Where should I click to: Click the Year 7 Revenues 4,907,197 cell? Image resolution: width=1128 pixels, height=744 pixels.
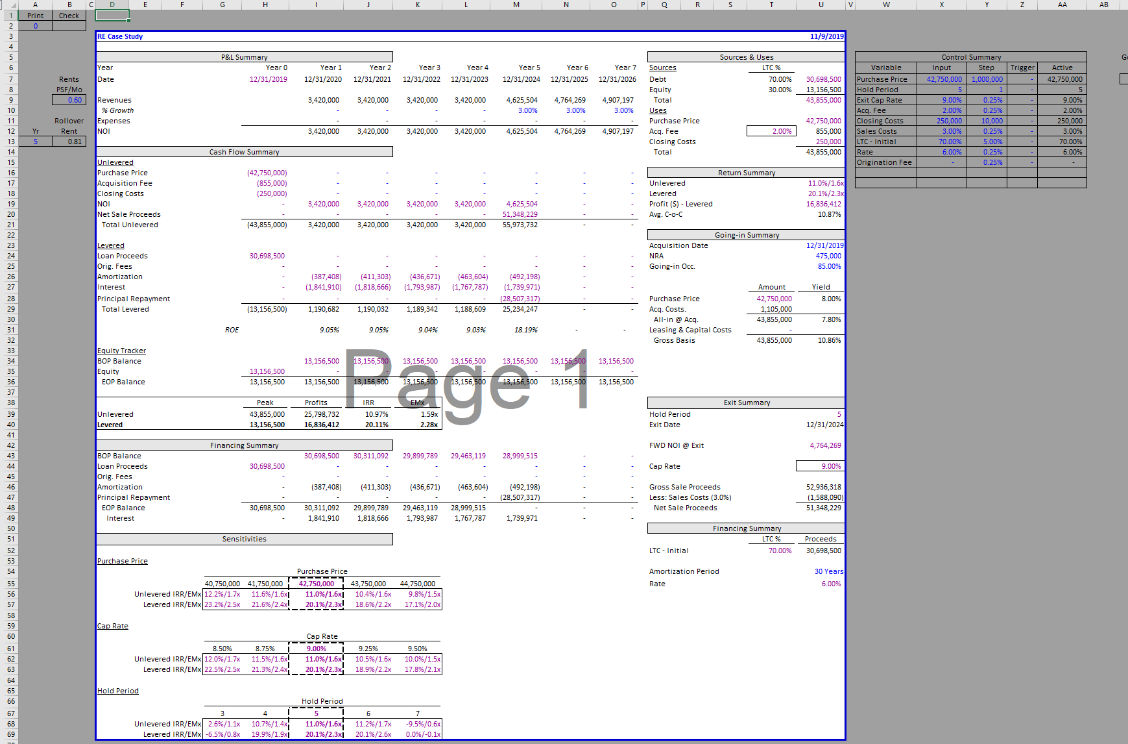[x=618, y=100]
